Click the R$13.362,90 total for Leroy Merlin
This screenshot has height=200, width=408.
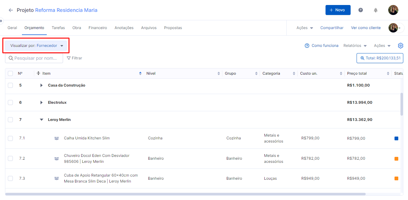[360, 120]
